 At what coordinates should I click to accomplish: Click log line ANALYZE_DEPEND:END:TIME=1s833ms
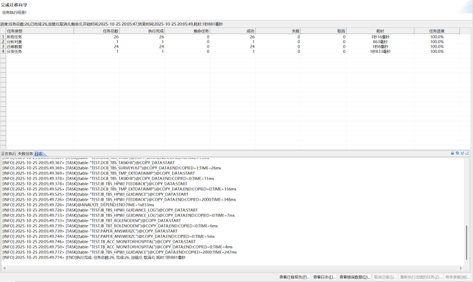tap(78, 205)
